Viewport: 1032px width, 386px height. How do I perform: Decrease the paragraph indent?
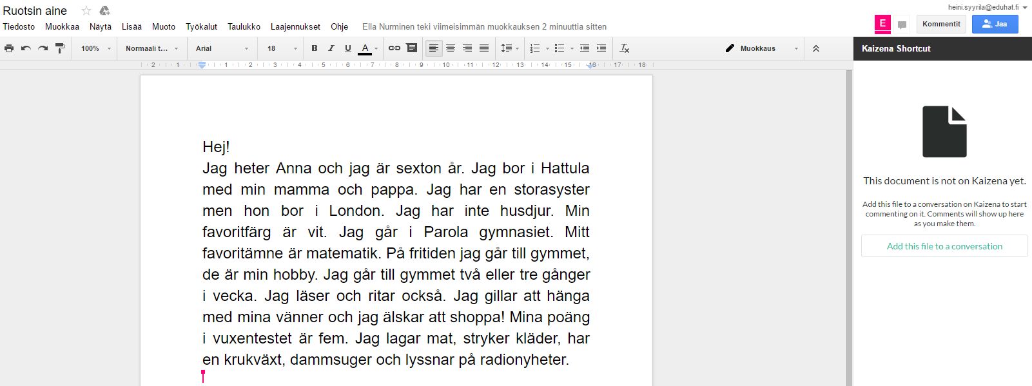585,48
